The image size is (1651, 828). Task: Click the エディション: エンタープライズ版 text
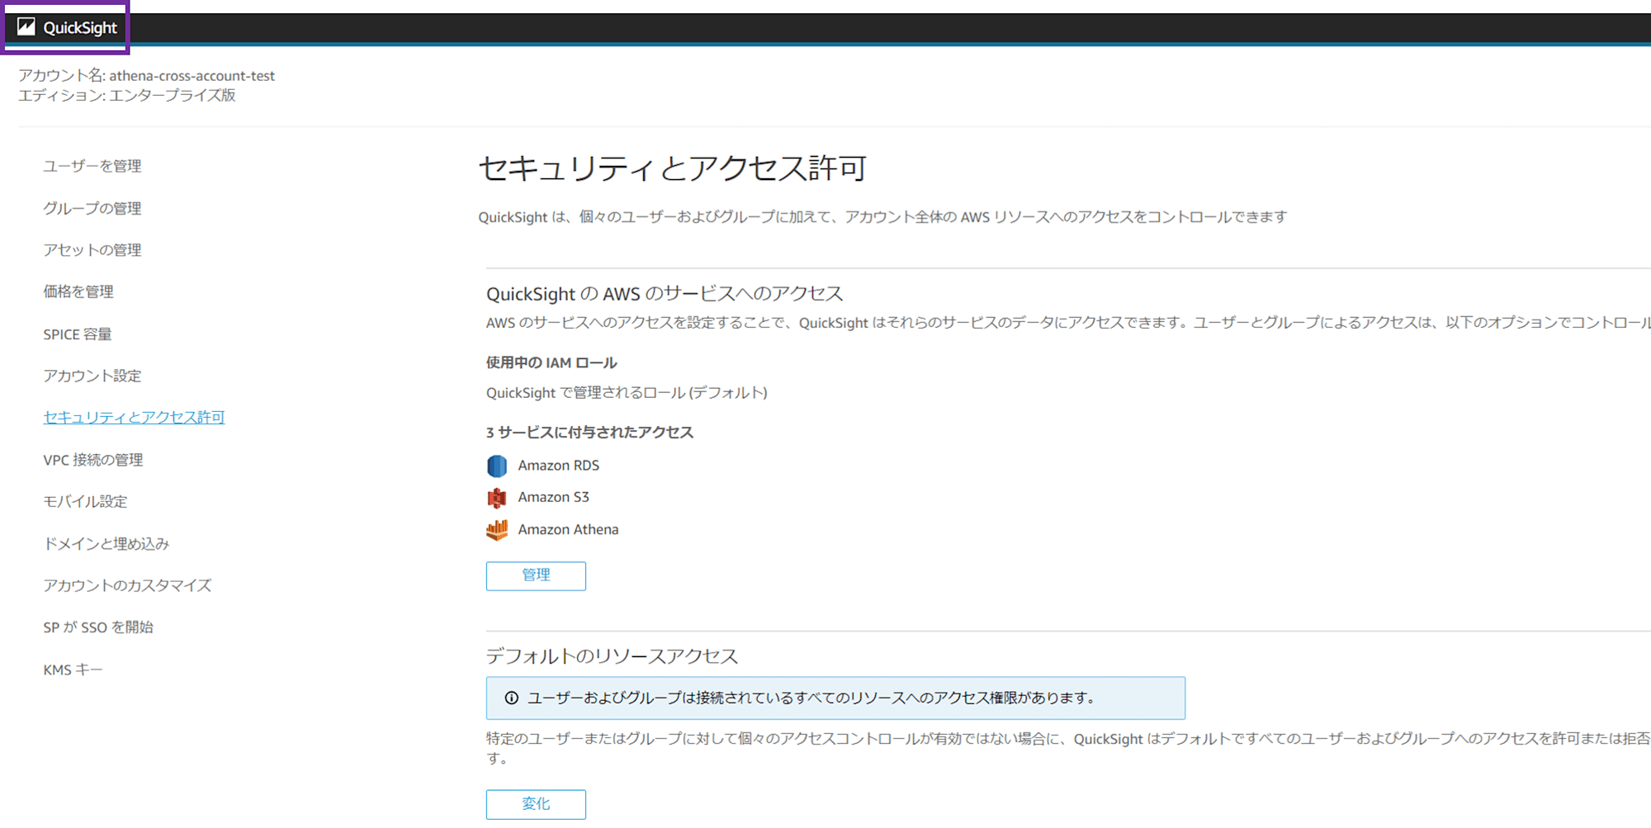click(x=127, y=96)
